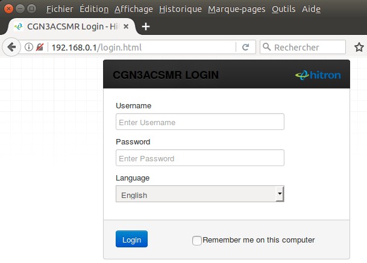Minimize the browser window
The height and width of the screenshot is (263, 367).
pyautogui.click(x=20, y=9)
